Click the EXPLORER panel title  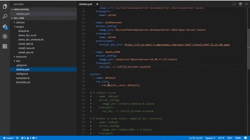click(18, 4)
